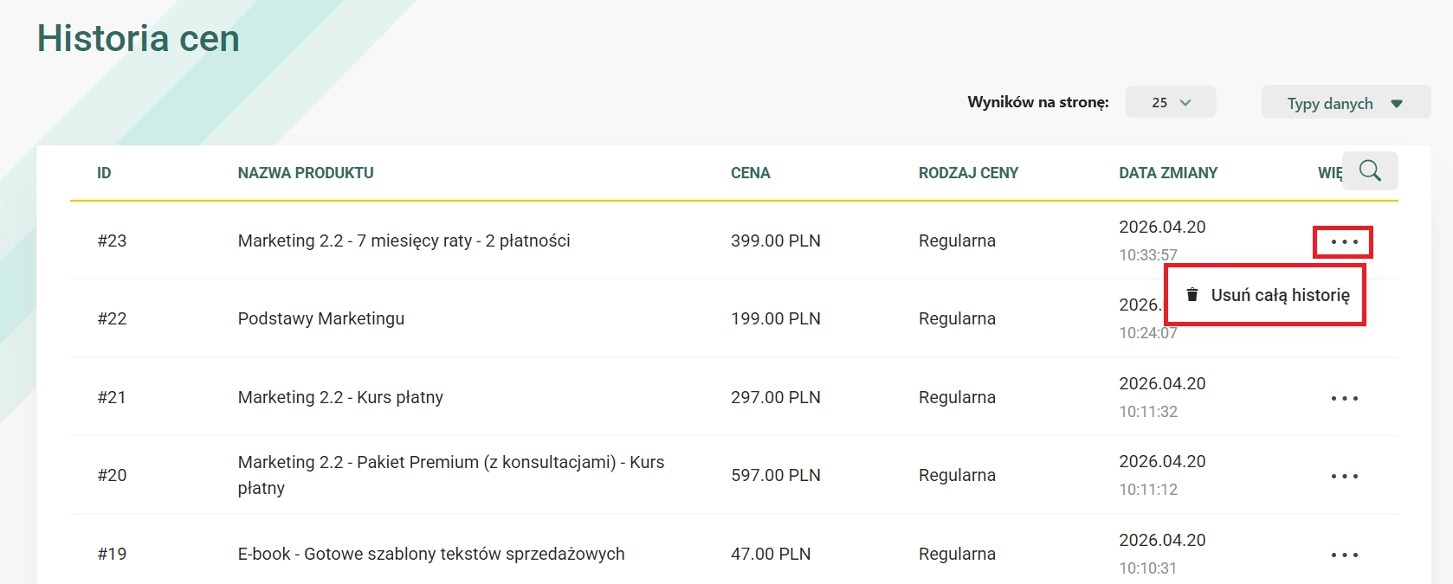Click the 'CENA' column header
Image resolution: width=1453 pixels, height=584 pixels.
tap(751, 173)
